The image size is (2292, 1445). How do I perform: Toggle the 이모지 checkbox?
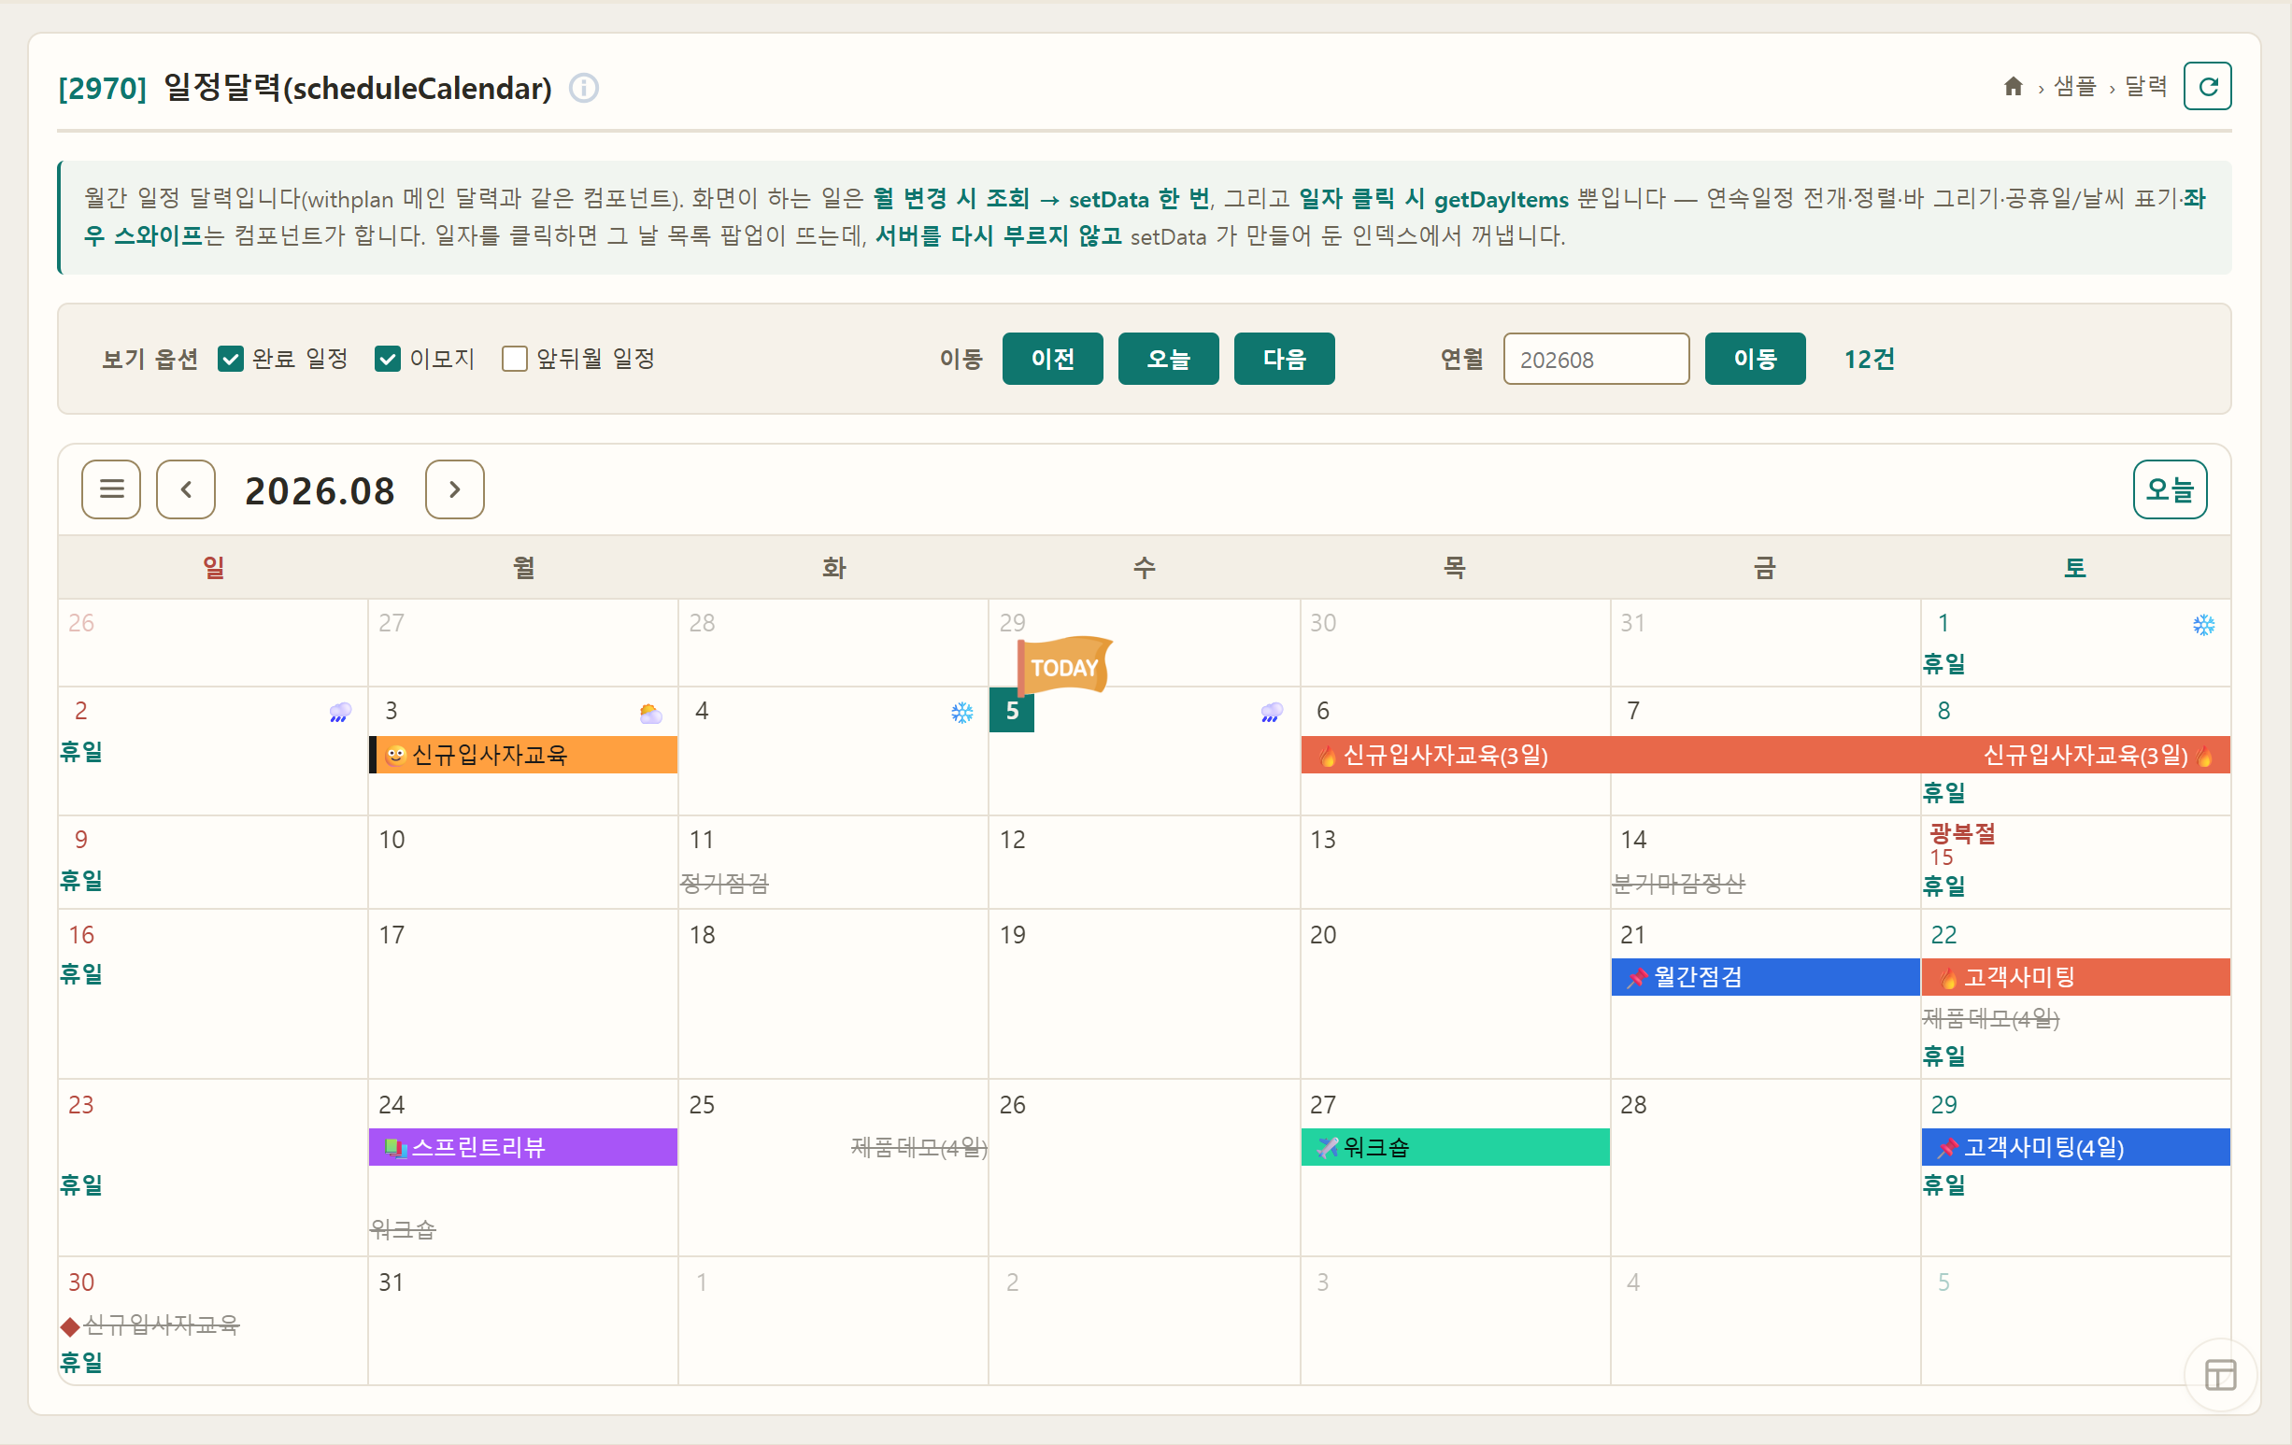click(x=388, y=359)
